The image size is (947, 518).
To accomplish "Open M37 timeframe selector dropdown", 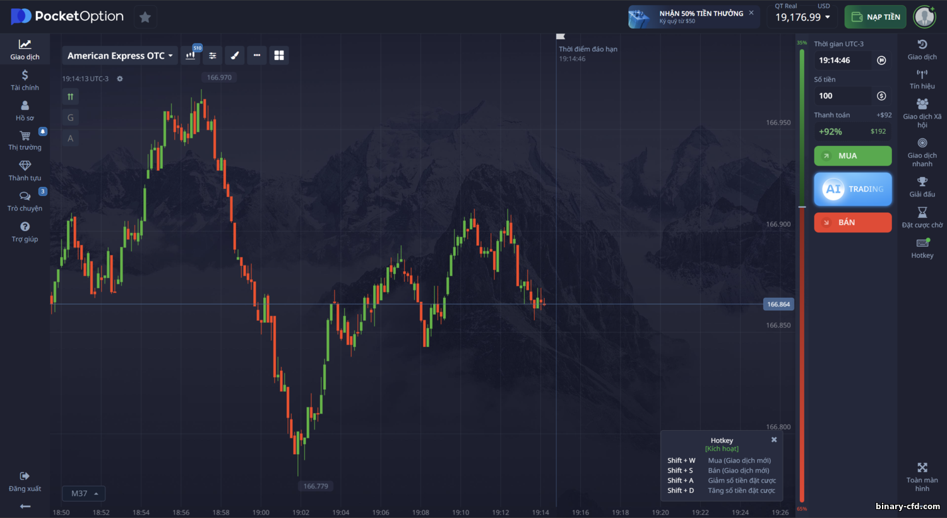I will (x=84, y=493).
